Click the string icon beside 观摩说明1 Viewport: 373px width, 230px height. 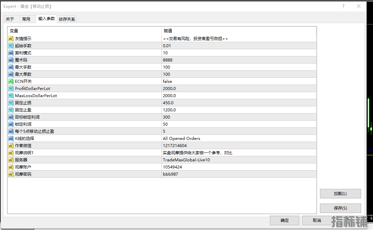[x=11, y=153]
